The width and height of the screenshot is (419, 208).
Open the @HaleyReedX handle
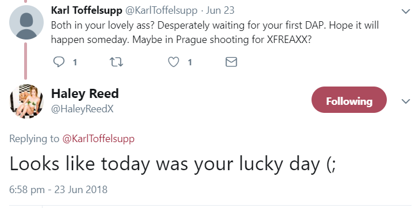click(x=82, y=109)
